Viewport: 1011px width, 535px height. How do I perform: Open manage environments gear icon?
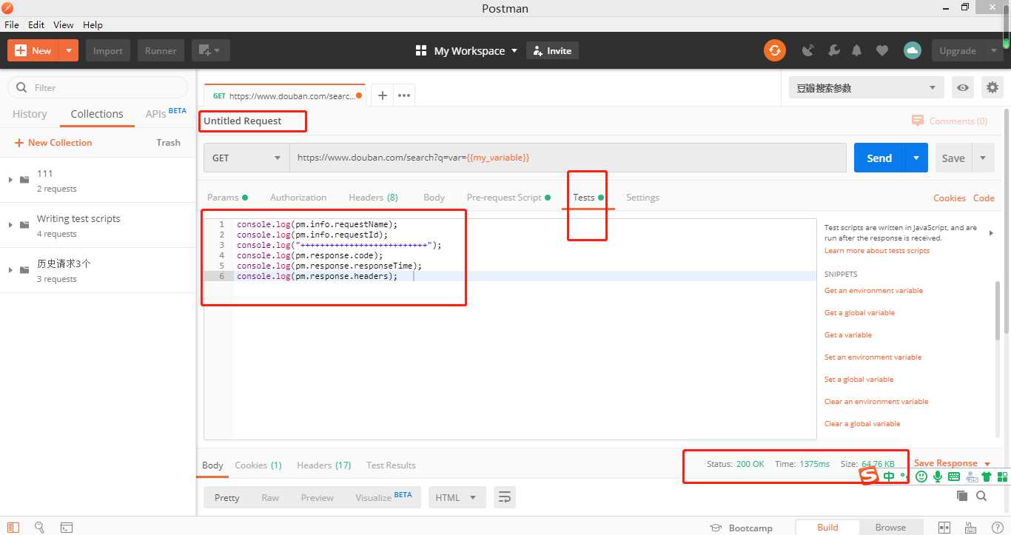pos(992,88)
